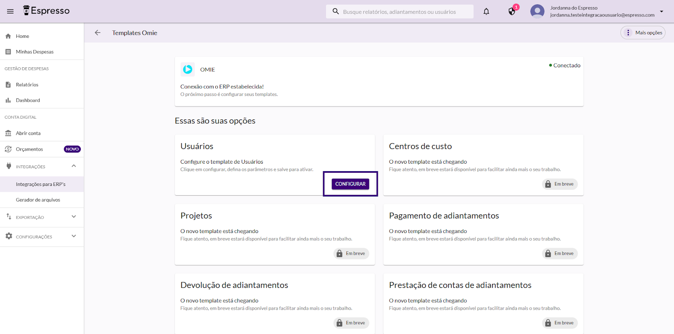Viewport: 674px width, 334px height.
Task: Click lock icon in Centros de custo card
Action: click(548, 184)
